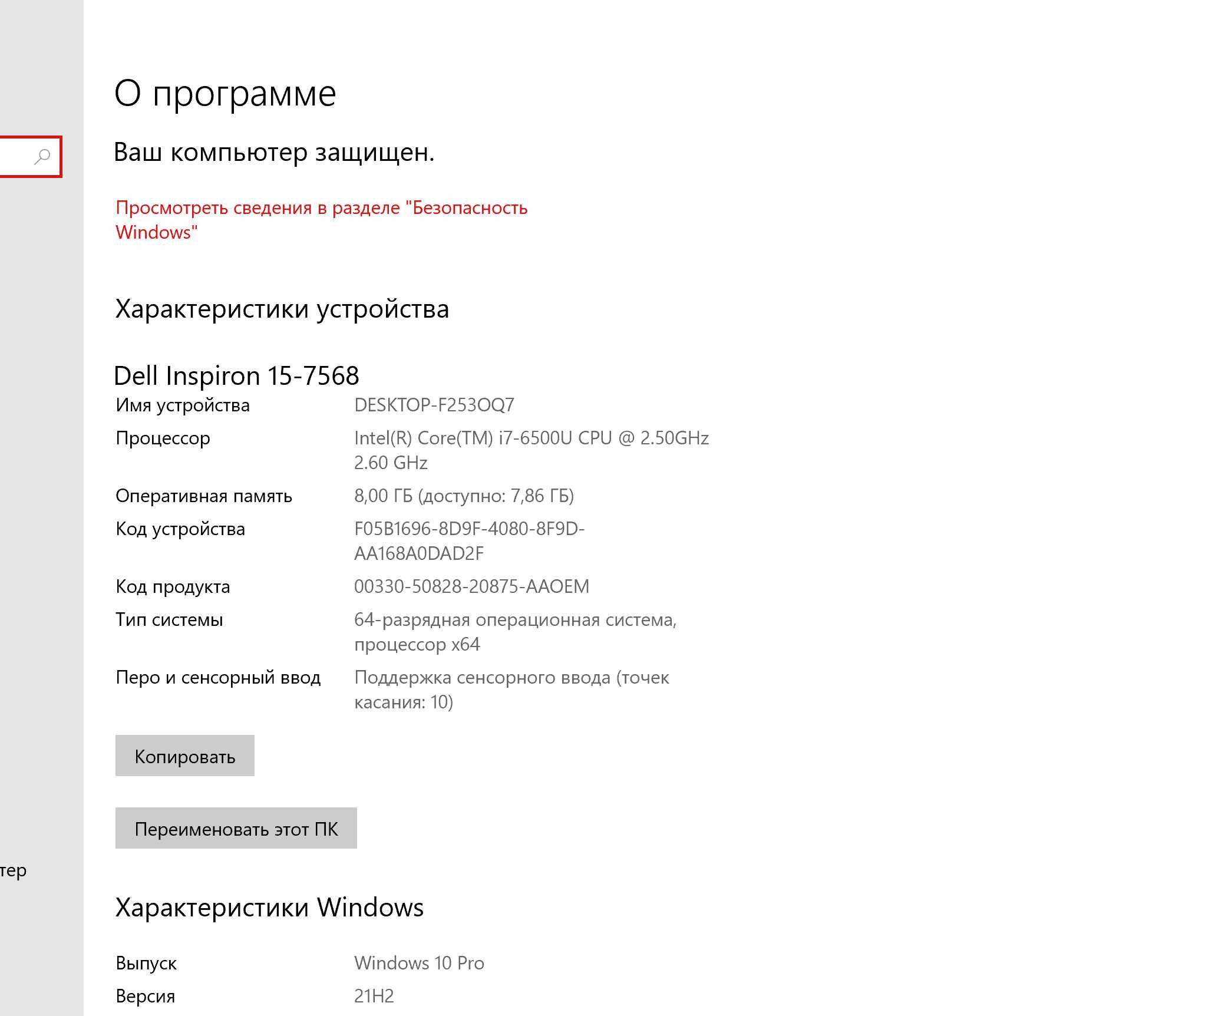Click the "Характеристики Windows" section heading

pyautogui.click(x=269, y=908)
